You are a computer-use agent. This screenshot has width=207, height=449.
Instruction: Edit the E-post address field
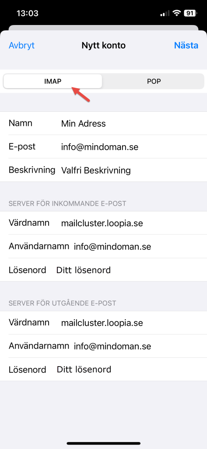103,146
